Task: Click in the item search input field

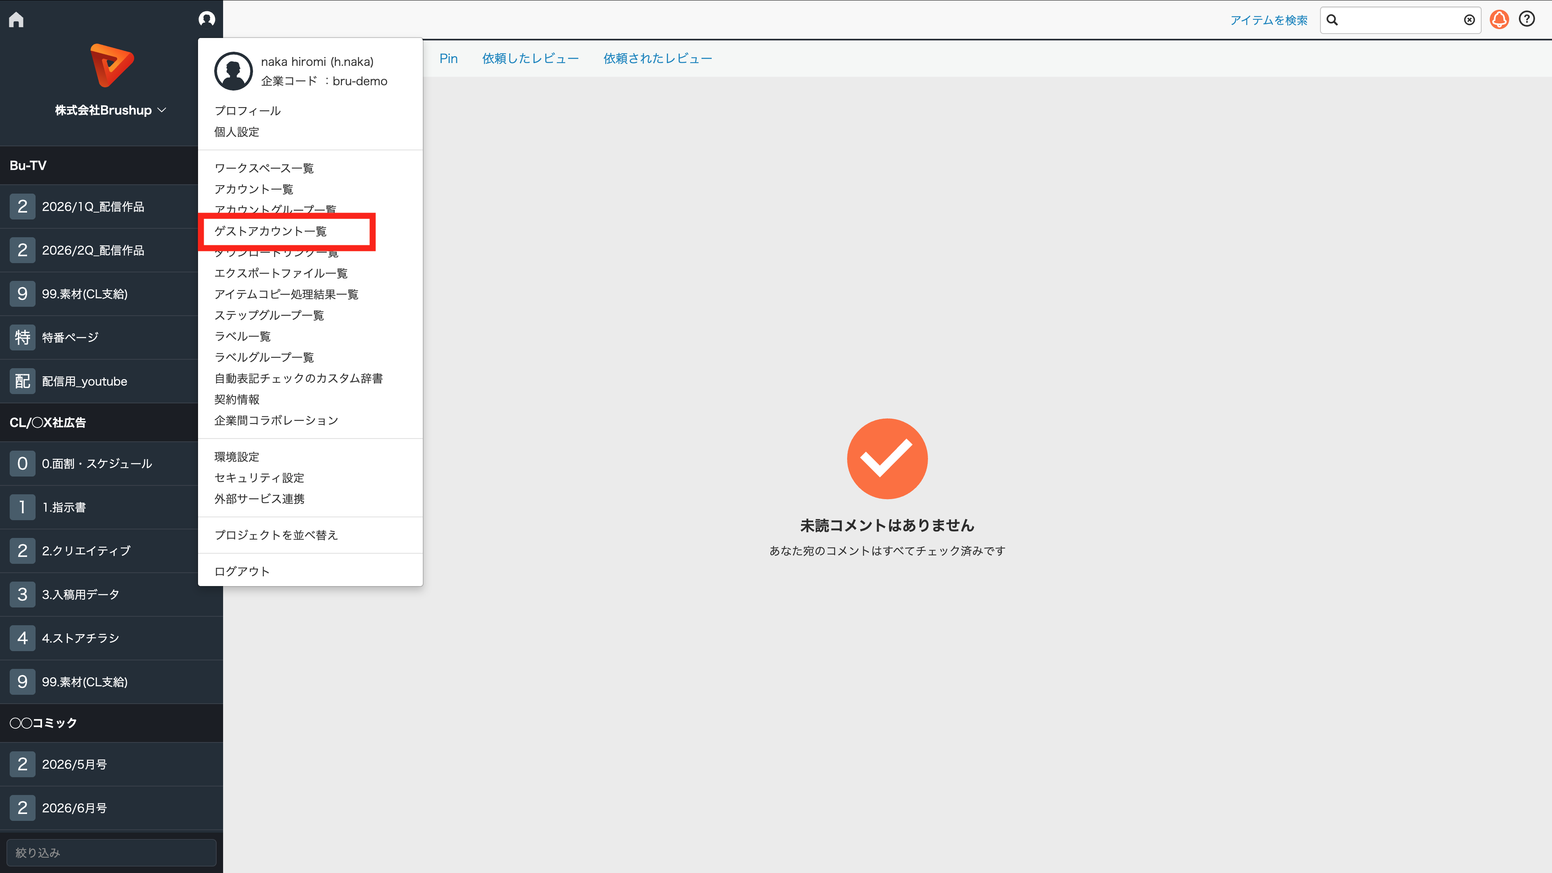Action: (1400, 20)
